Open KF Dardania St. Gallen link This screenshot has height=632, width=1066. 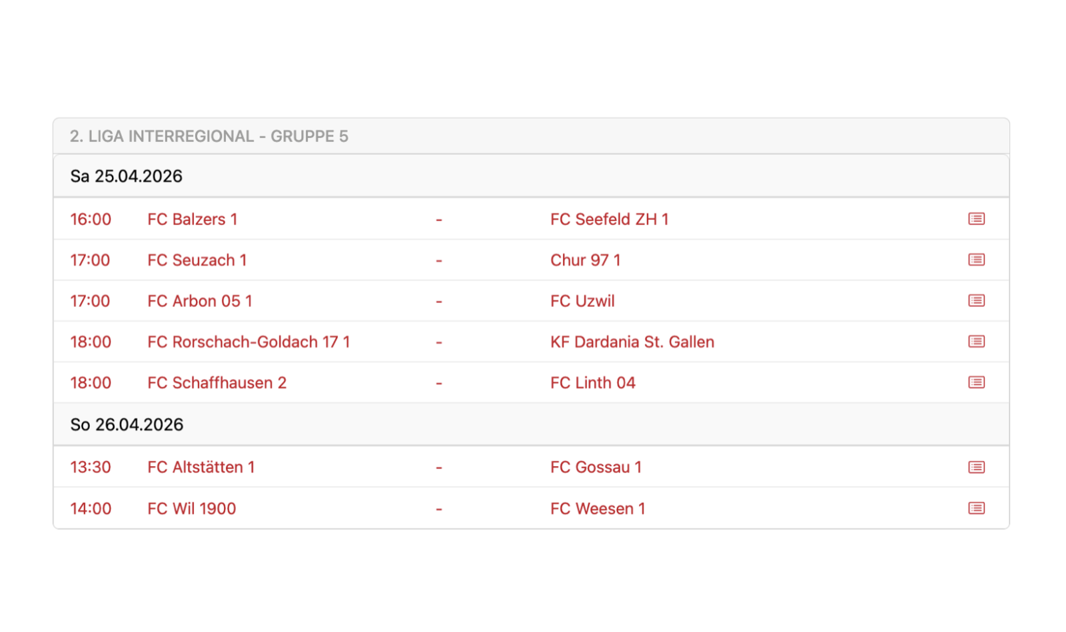(x=632, y=342)
